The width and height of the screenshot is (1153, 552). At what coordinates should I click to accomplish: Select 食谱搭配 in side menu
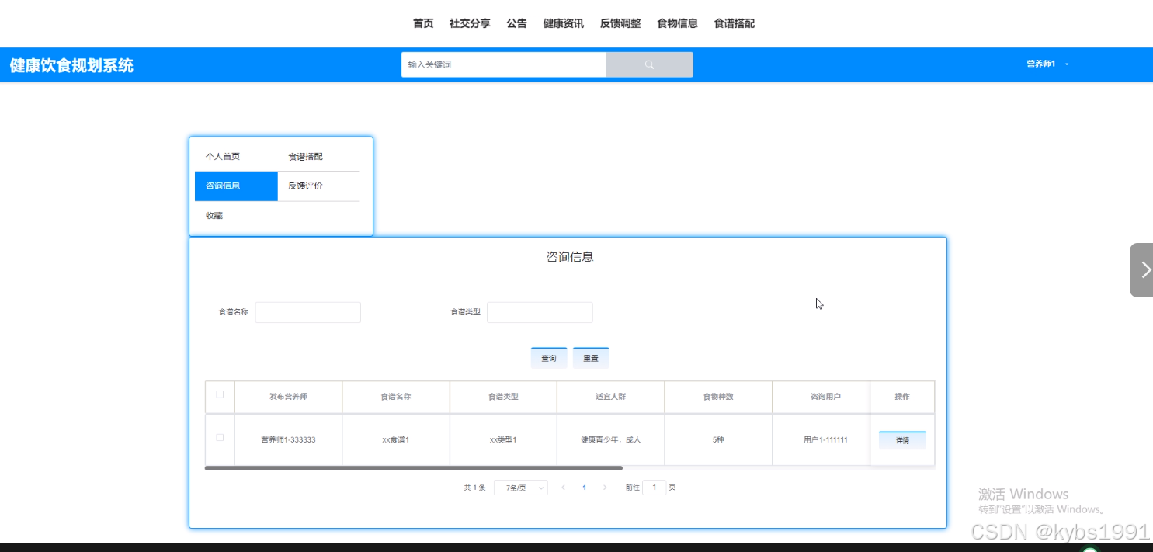[319, 157]
